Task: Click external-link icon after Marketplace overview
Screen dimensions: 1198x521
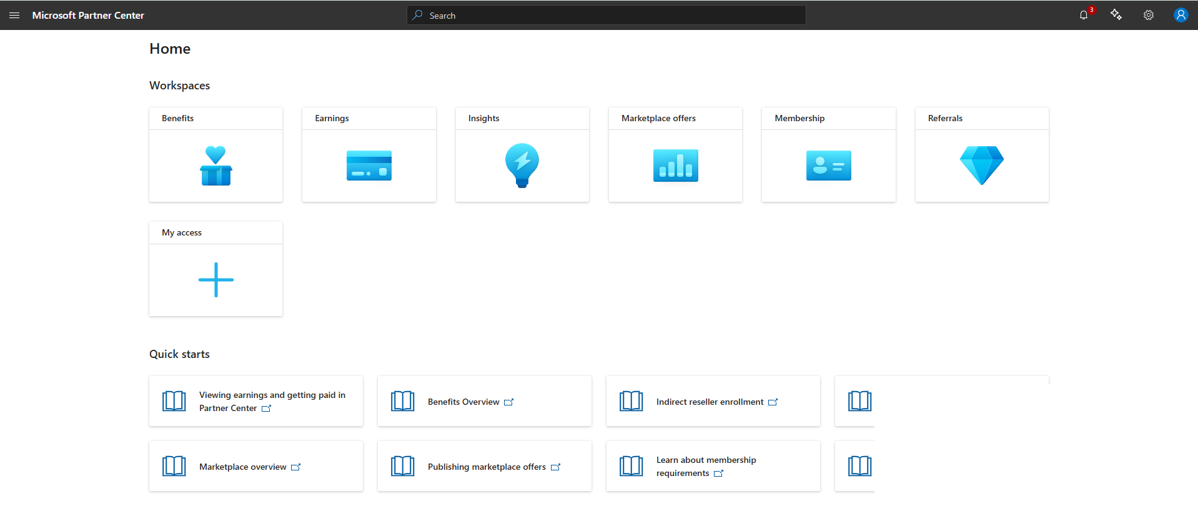Action: 296,467
